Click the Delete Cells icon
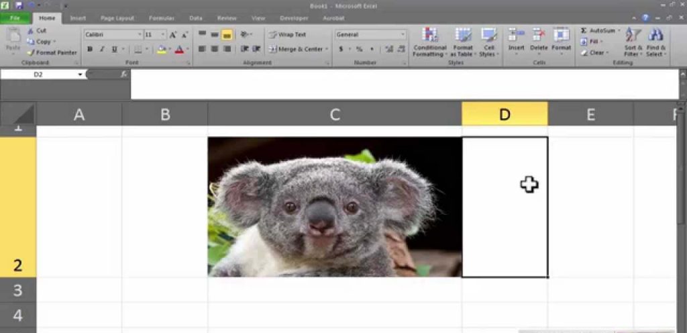Screen dimensions: 687x333 pyautogui.click(x=539, y=36)
